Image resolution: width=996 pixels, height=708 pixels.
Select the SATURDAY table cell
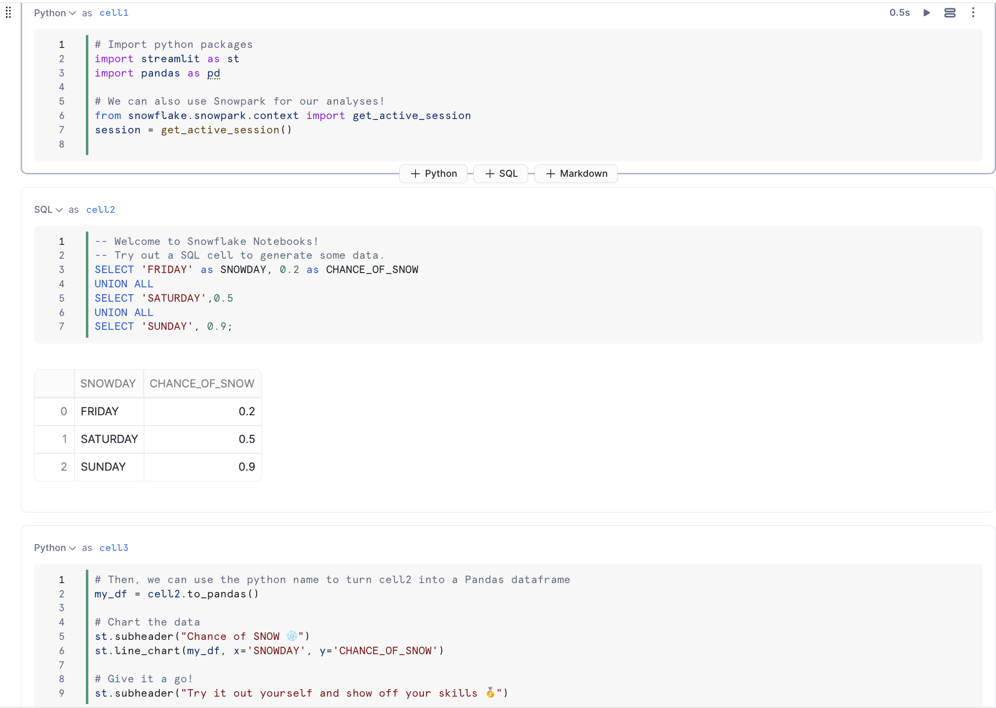click(109, 439)
